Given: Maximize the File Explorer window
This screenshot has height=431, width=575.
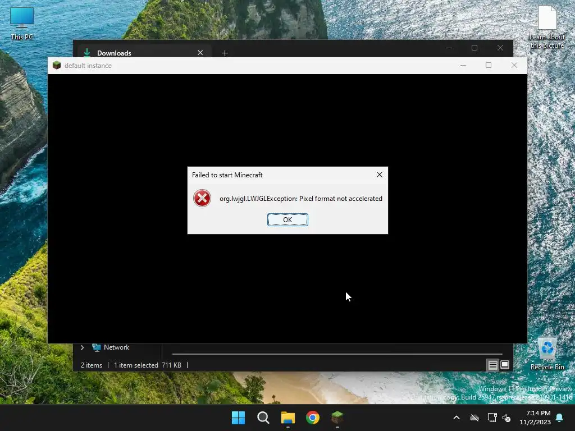Looking at the screenshot, I should point(474,48).
